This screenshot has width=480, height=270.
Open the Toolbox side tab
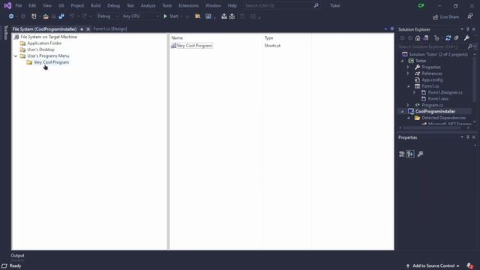(5, 33)
